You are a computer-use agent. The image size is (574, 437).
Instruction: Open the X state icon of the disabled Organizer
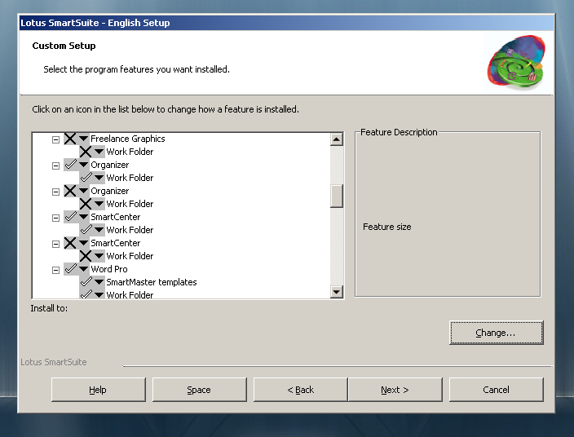click(76, 191)
